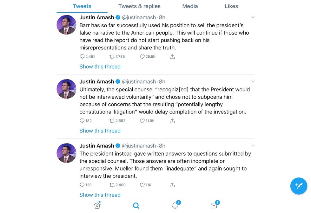Show this thread under the subpoena tweet
This screenshot has width=311, height=213.
[x=100, y=131]
